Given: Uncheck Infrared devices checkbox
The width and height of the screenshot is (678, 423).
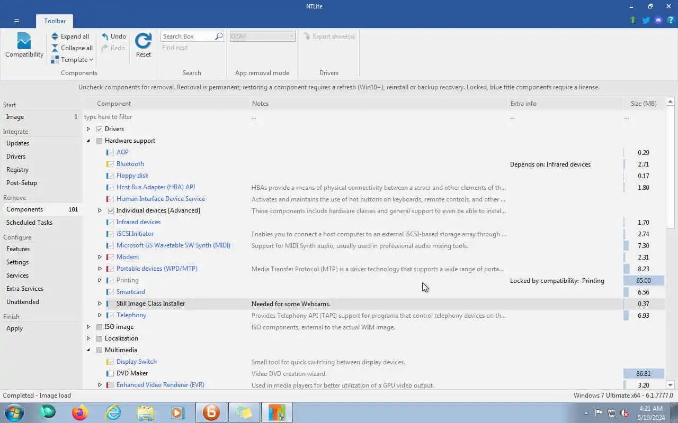Looking at the screenshot, I should (x=110, y=222).
